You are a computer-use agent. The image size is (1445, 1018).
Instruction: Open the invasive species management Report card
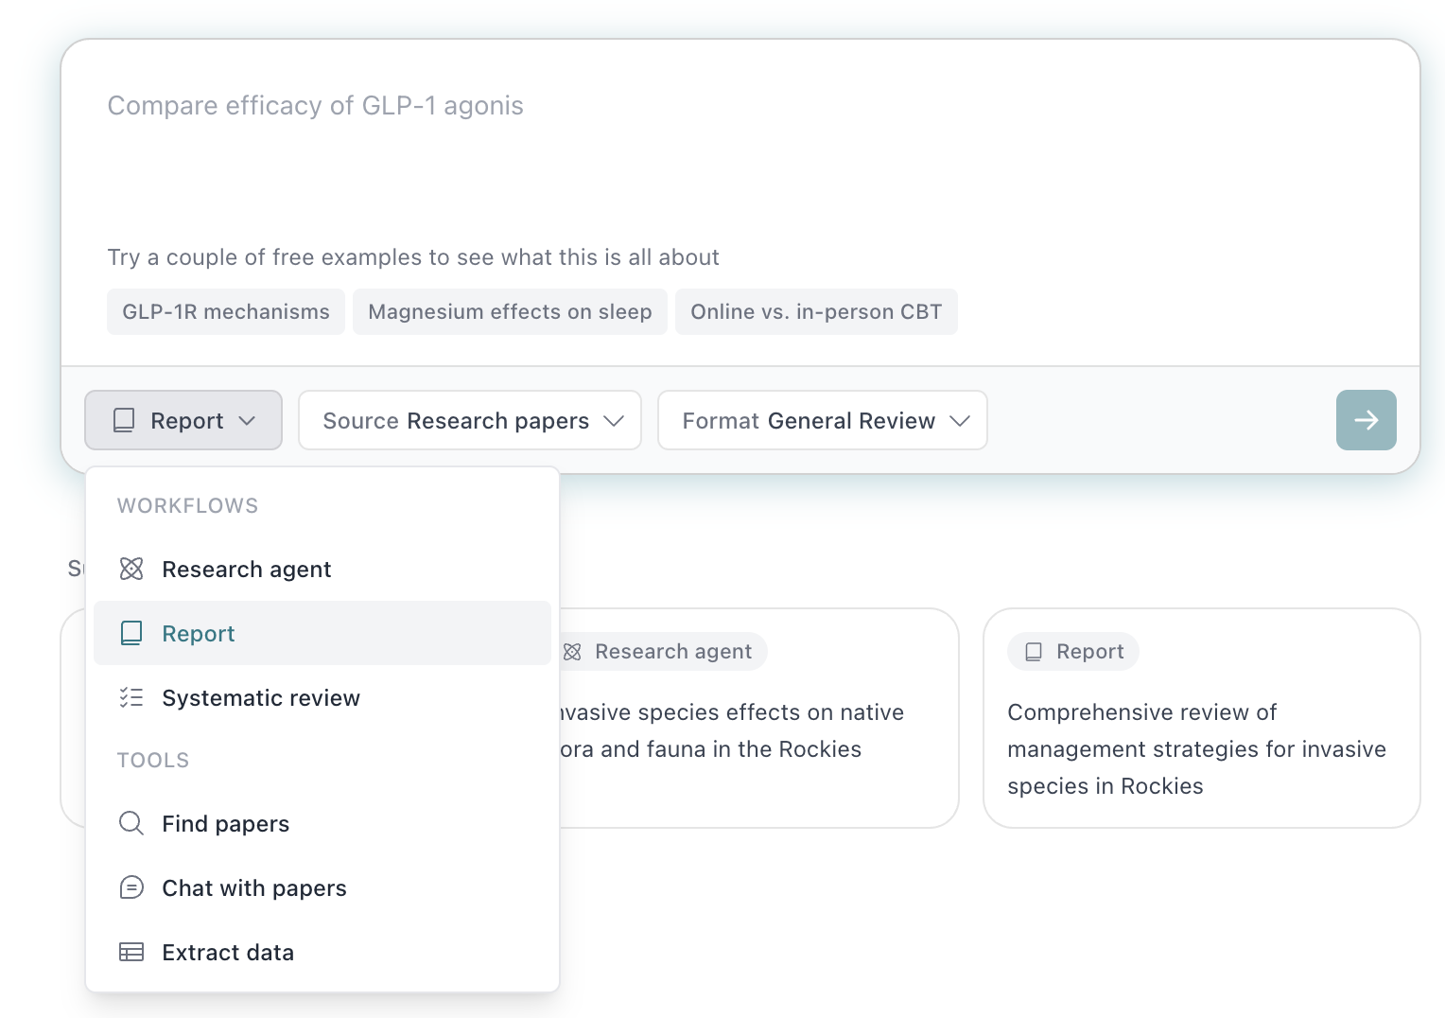click(x=1201, y=728)
